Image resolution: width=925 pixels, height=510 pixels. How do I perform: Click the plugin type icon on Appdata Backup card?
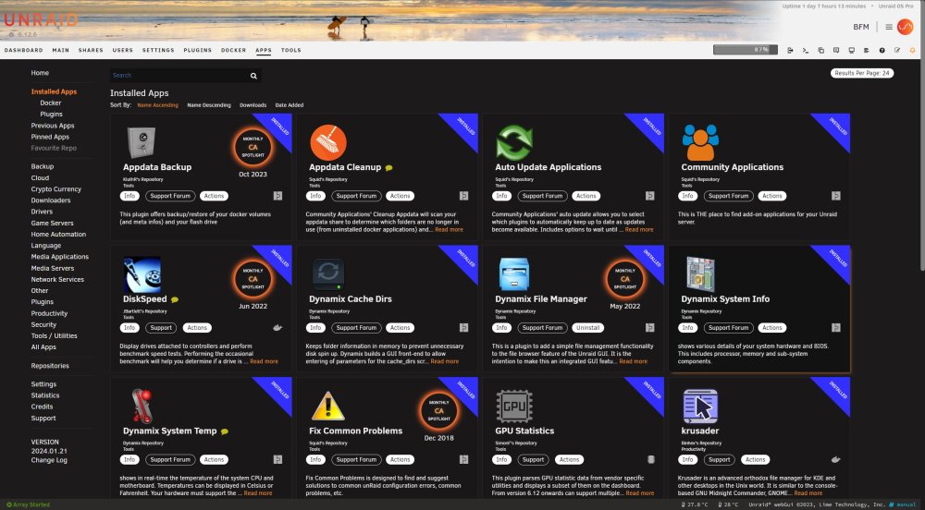pos(277,196)
